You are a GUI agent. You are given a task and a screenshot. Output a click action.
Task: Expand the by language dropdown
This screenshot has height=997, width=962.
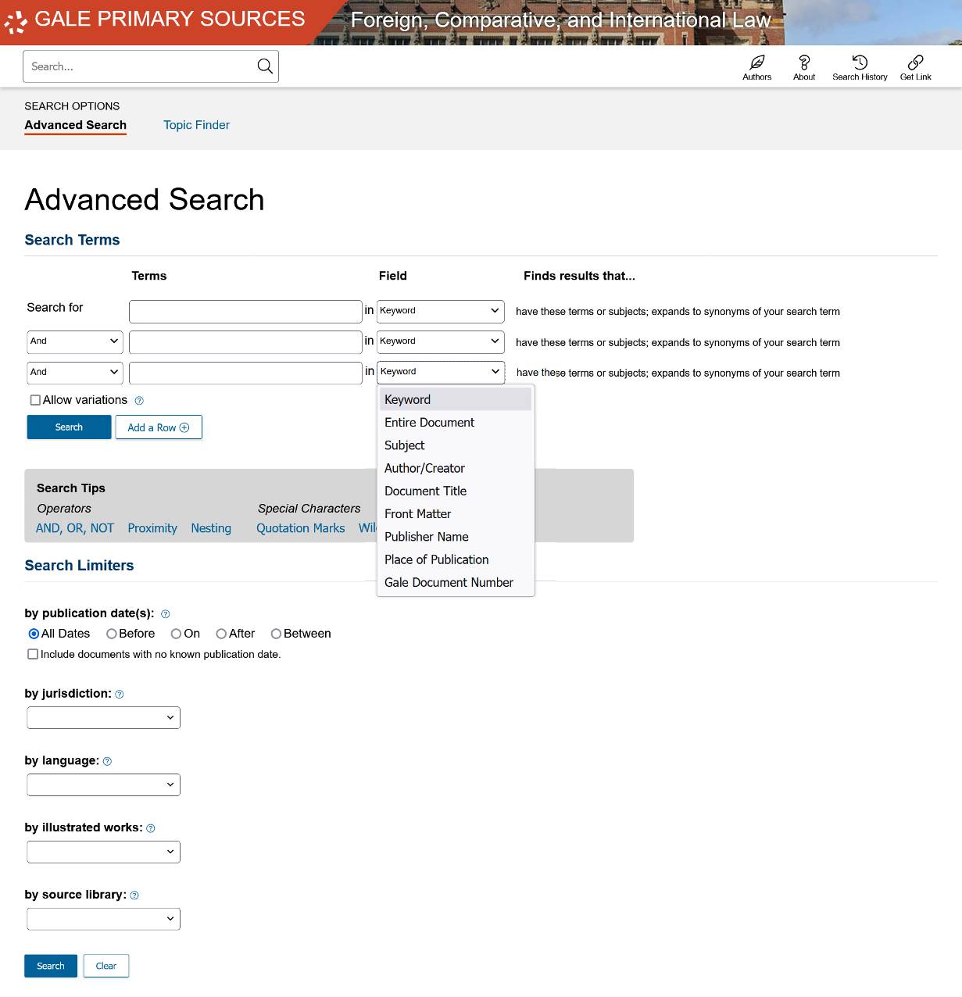coord(103,784)
